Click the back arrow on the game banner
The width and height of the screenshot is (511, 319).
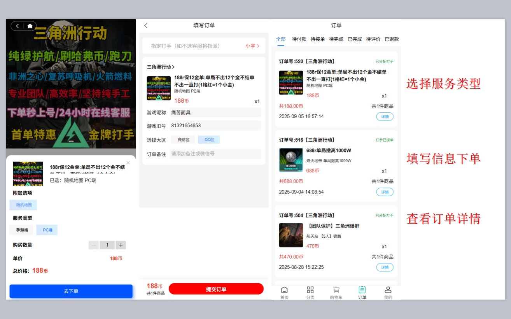(17, 25)
